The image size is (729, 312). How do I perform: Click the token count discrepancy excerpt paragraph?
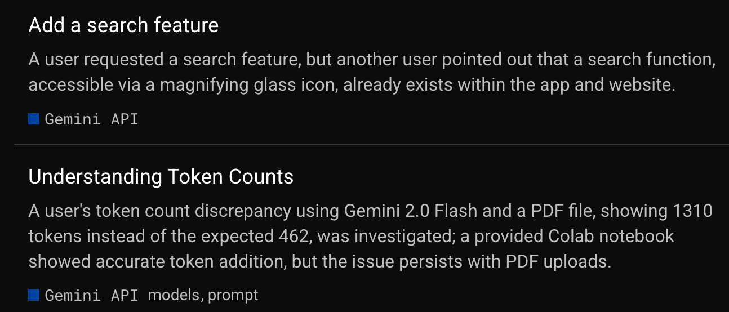point(371,237)
